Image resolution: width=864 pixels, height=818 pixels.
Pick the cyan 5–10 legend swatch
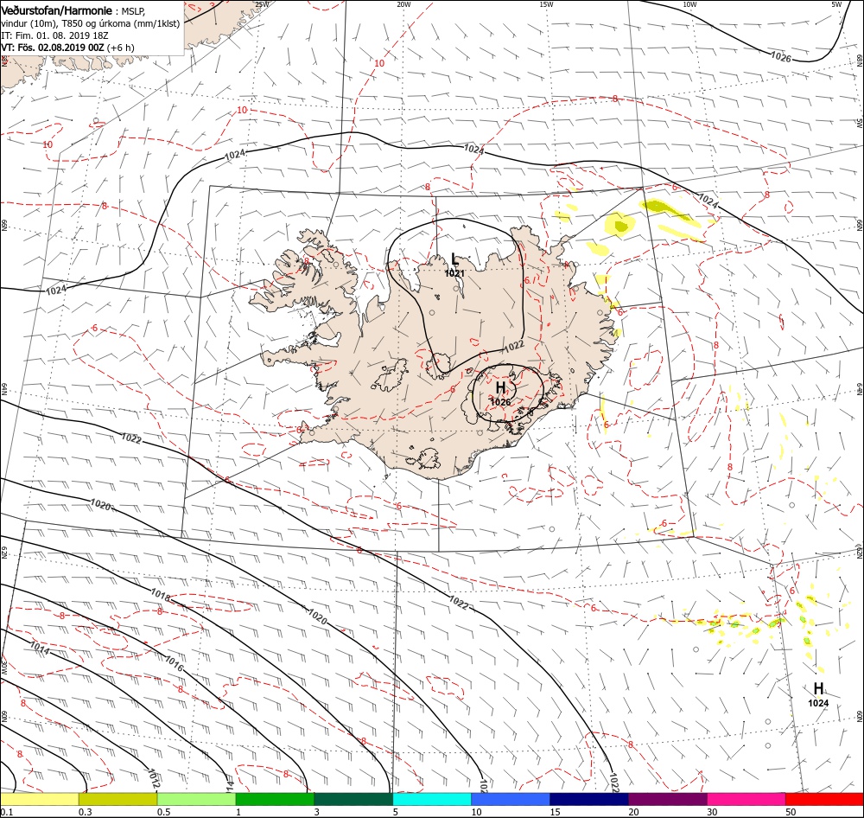pyautogui.click(x=432, y=799)
